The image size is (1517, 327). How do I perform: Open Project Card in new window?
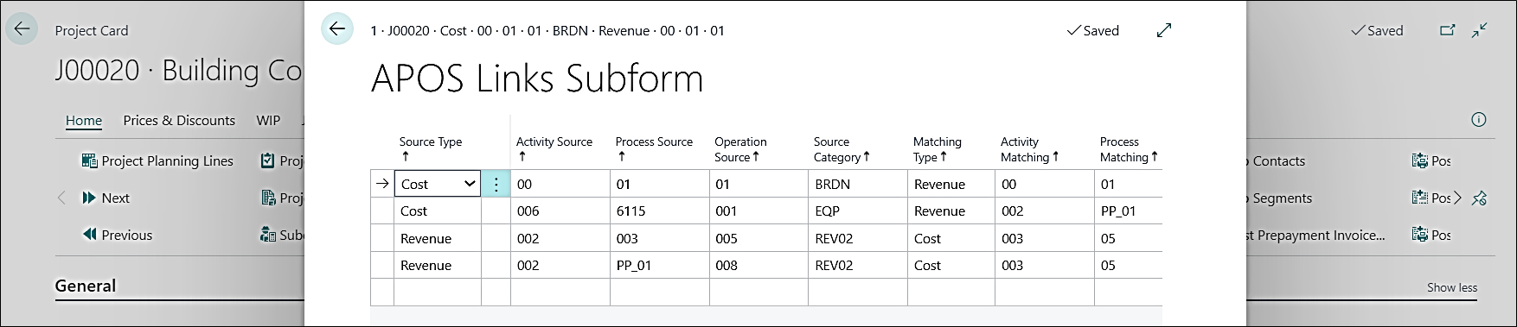[1447, 30]
